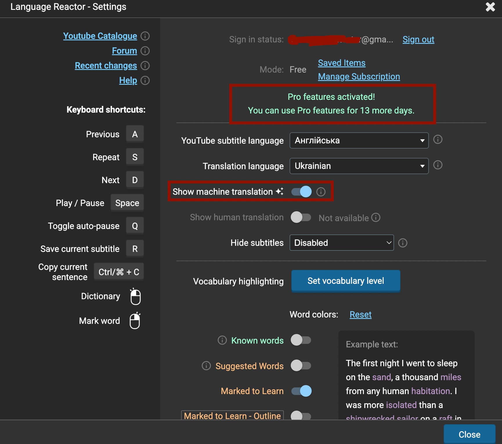The width and height of the screenshot is (502, 444).
Task: Click info icon left of Suggested Words
Action: (206, 366)
